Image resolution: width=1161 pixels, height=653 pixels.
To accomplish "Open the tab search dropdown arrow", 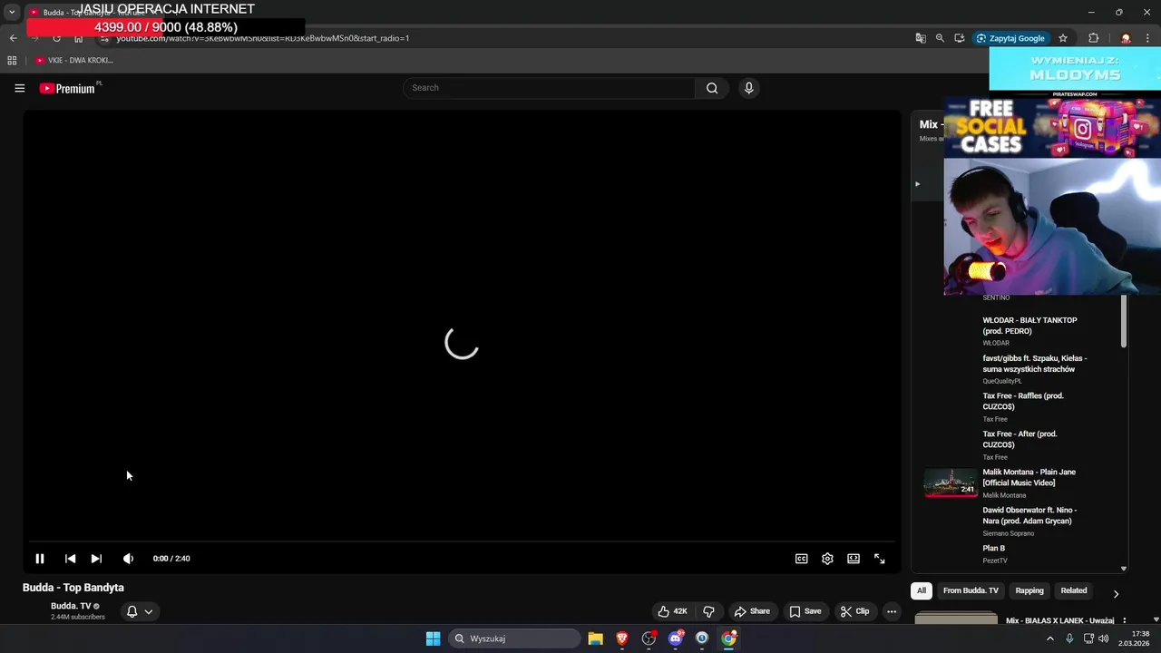I will click(12, 13).
